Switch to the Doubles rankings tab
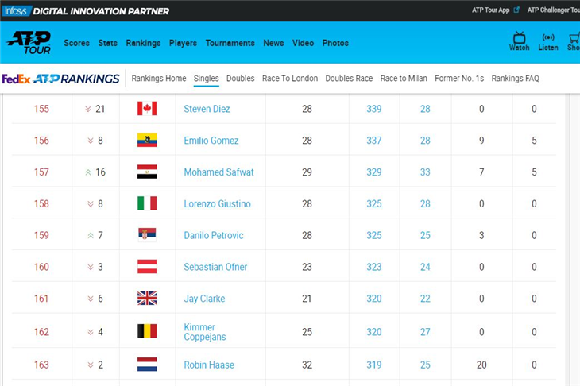 241,79
